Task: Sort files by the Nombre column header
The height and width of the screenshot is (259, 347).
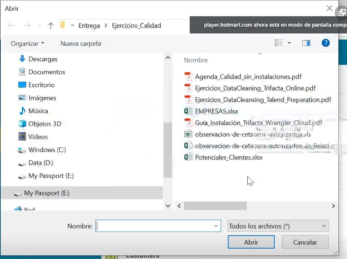Action: pyautogui.click(x=196, y=60)
